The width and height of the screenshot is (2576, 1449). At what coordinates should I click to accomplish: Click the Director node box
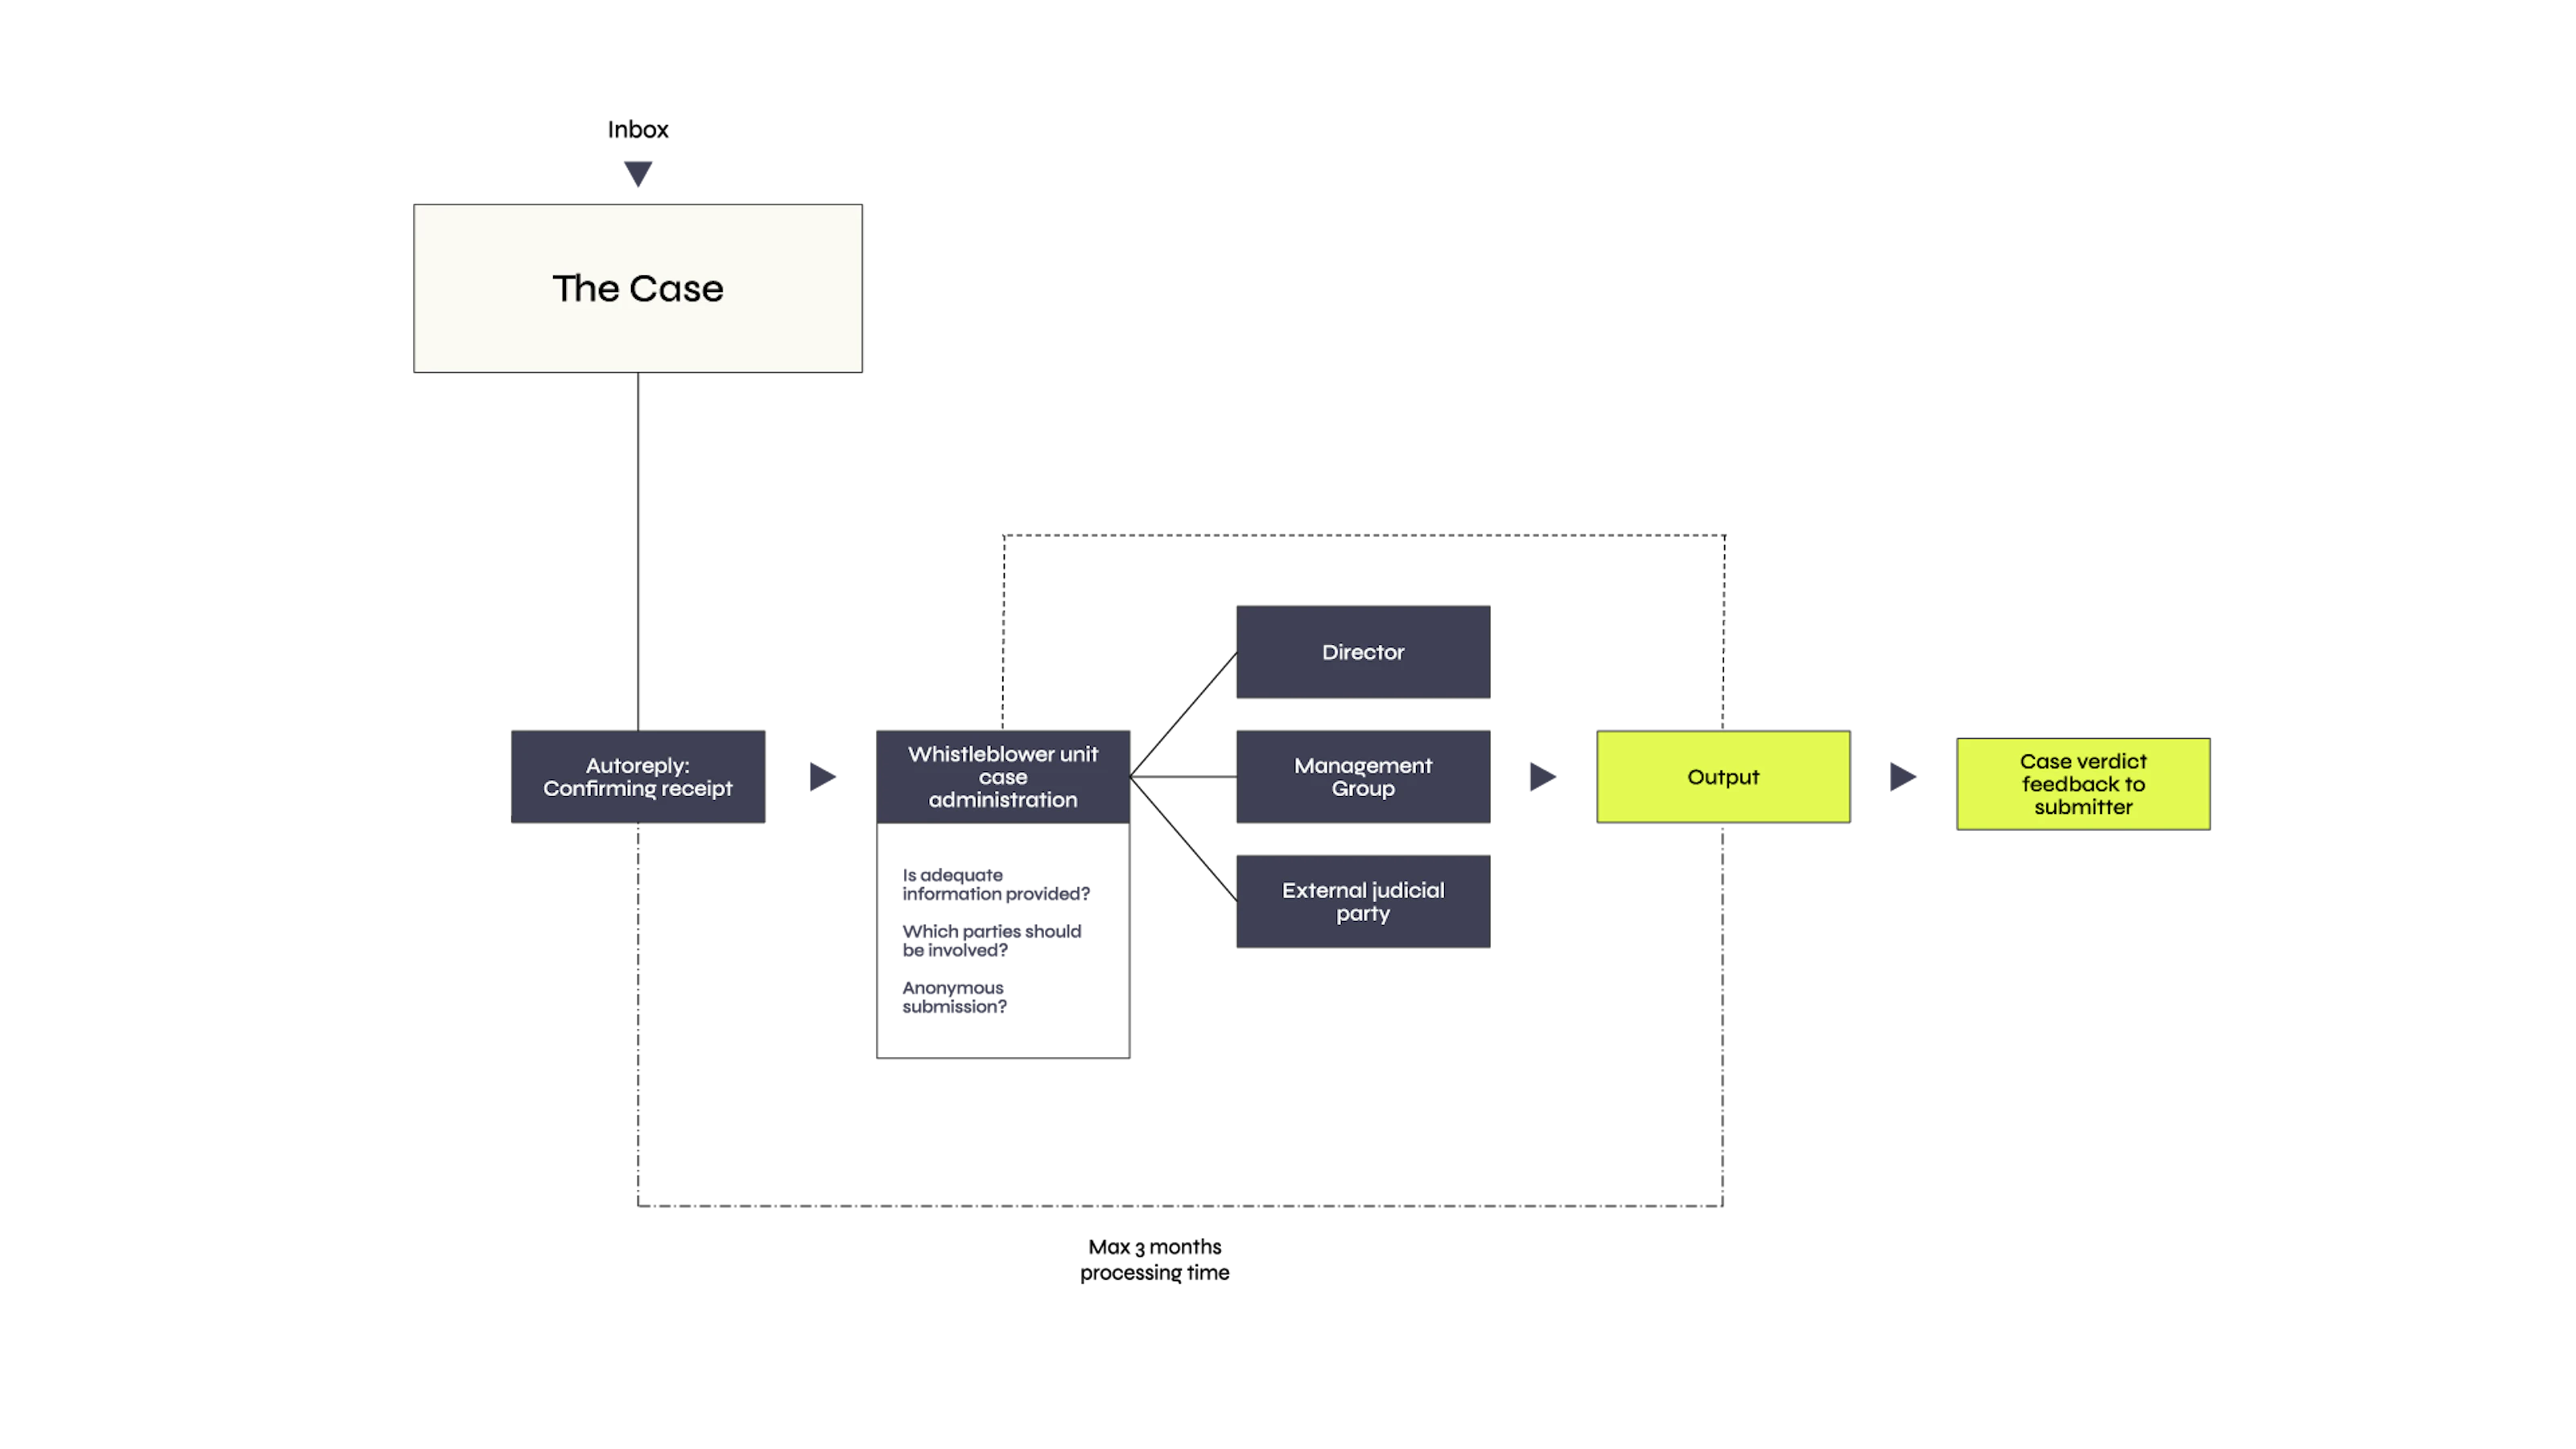[x=1362, y=651]
